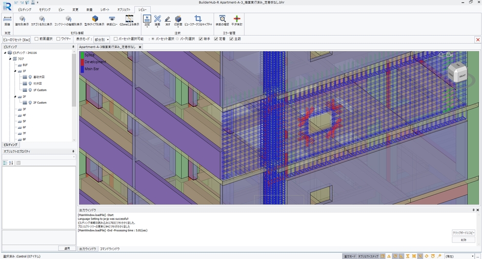Toggle visibility bulb for 基礎伏図
Screen dimensions: 482x259
pos(30,77)
